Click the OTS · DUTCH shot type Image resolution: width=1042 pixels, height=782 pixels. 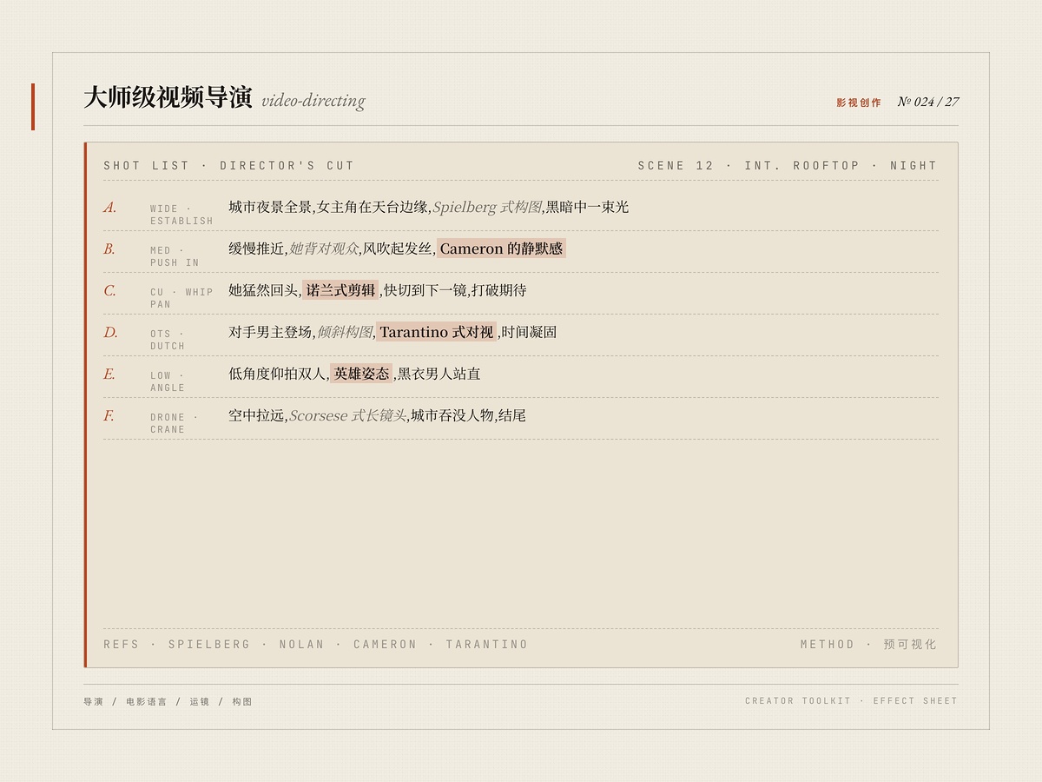point(168,340)
